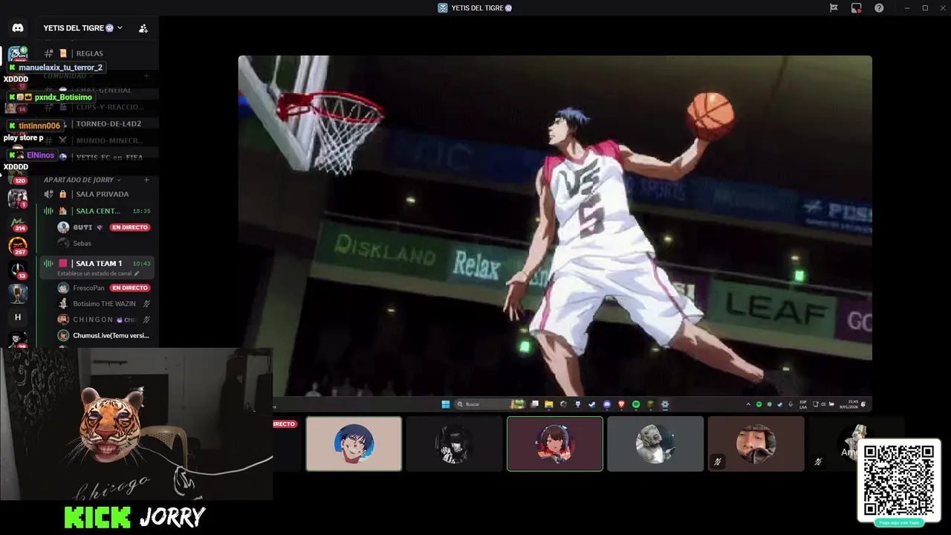Screen dimensions: 951x535
Task: Click Windows Start button in shared stream
Action: tap(446, 404)
